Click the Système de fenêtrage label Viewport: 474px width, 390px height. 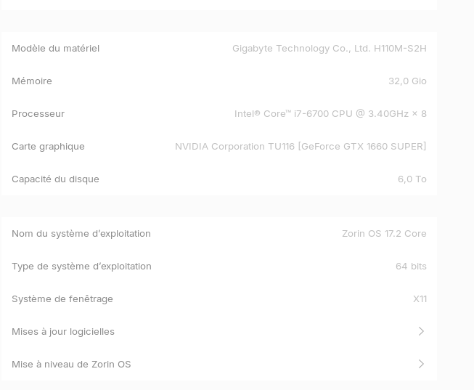[62, 298]
